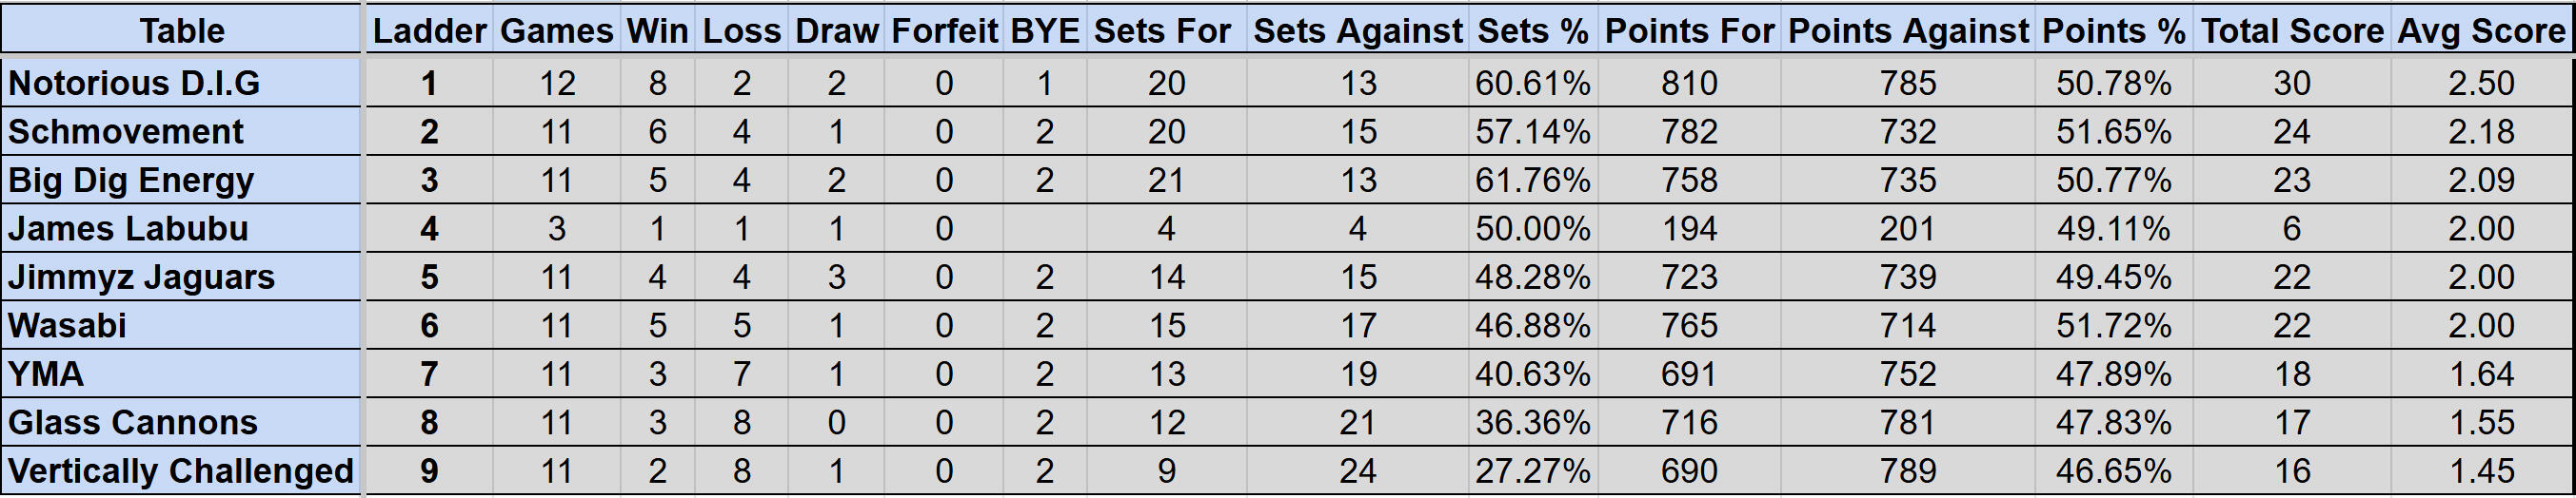Image resolution: width=2576 pixels, height=498 pixels.
Task: Select the Forfeit column header
Action: (x=944, y=31)
